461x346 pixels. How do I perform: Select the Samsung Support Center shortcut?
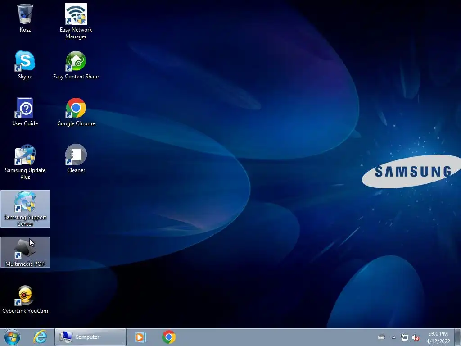(x=25, y=209)
